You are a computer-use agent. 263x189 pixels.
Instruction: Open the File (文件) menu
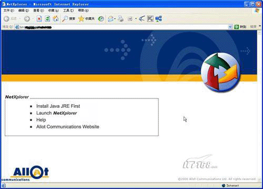click(x=8, y=10)
